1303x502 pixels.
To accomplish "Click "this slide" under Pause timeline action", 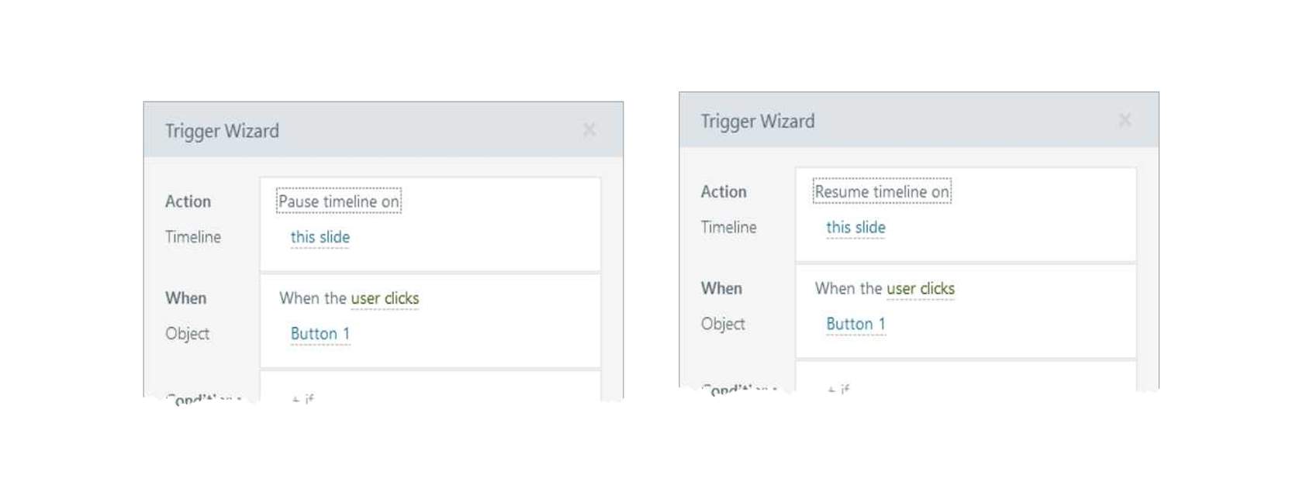I will coord(320,237).
